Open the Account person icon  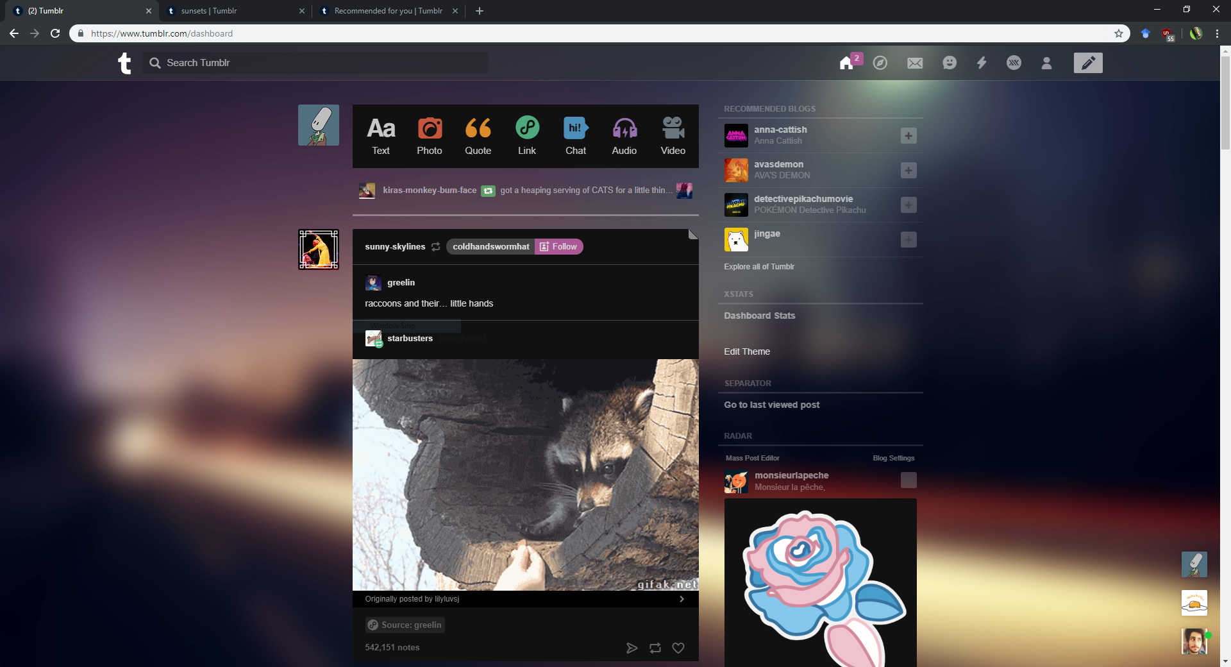[1046, 63]
